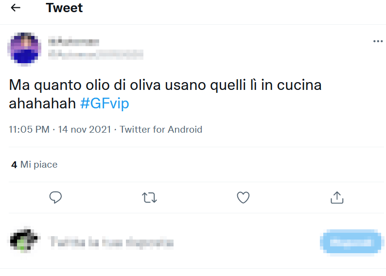Show the 4 Mi piace likes list

click(35, 165)
